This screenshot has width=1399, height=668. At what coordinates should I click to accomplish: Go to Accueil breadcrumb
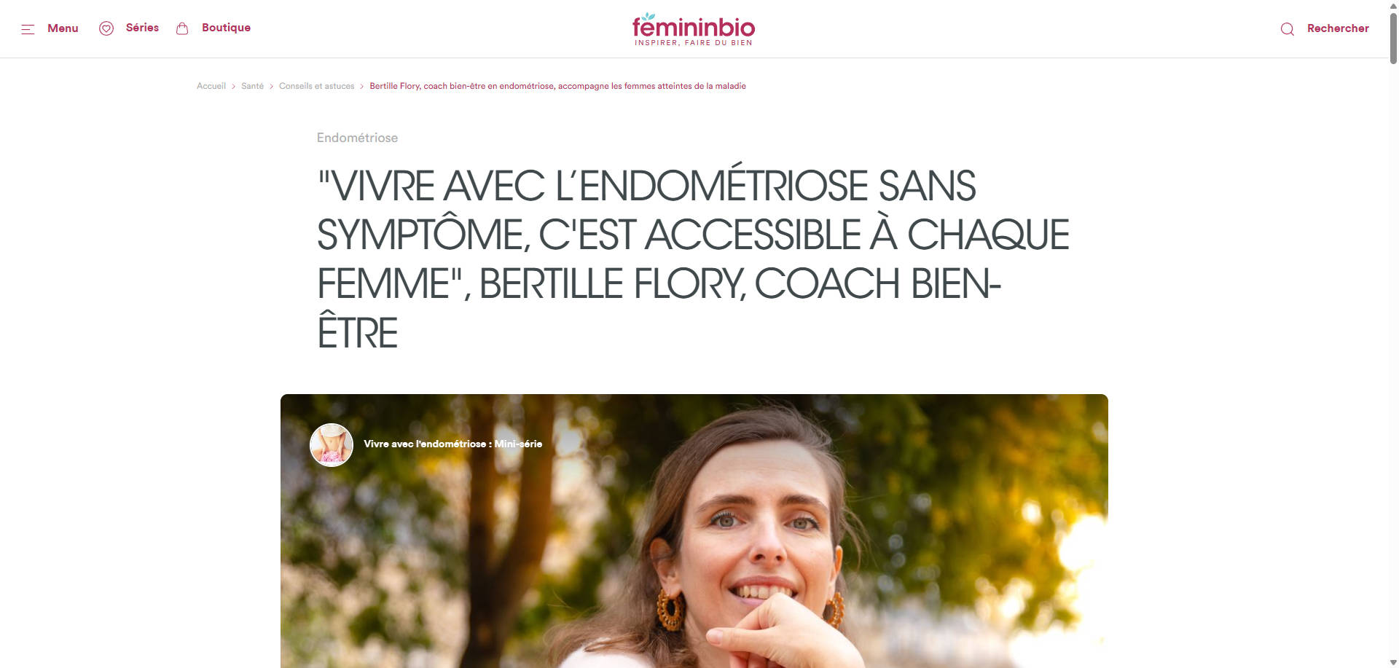point(211,86)
